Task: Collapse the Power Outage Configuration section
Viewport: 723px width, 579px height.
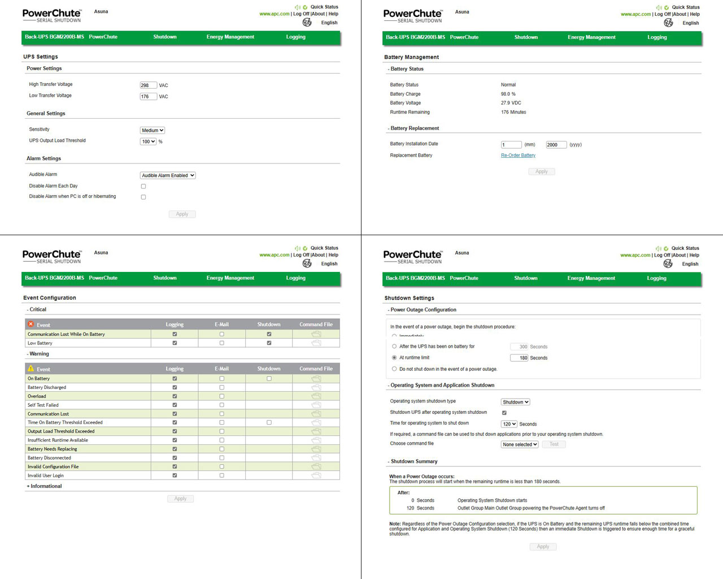Action: coord(422,310)
